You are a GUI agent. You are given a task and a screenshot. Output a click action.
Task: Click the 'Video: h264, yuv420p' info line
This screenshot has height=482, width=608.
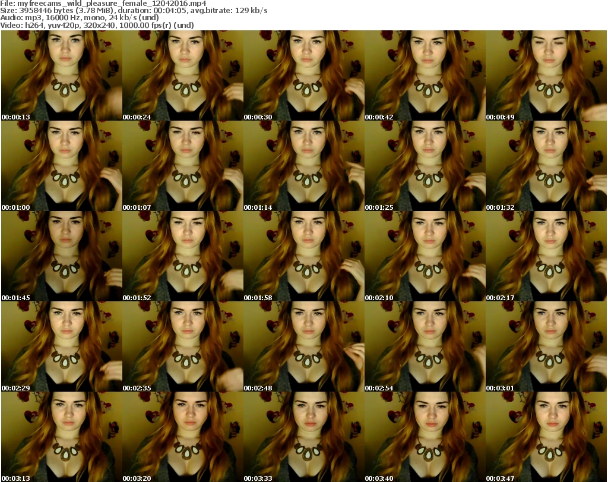(97, 25)
